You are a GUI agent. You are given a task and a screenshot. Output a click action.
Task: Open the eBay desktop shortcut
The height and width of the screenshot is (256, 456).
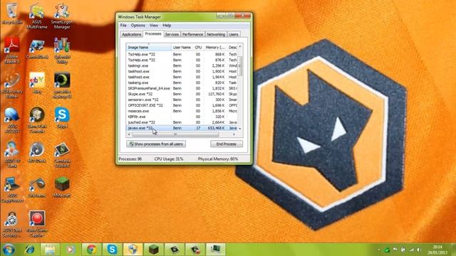click(37, 83)
